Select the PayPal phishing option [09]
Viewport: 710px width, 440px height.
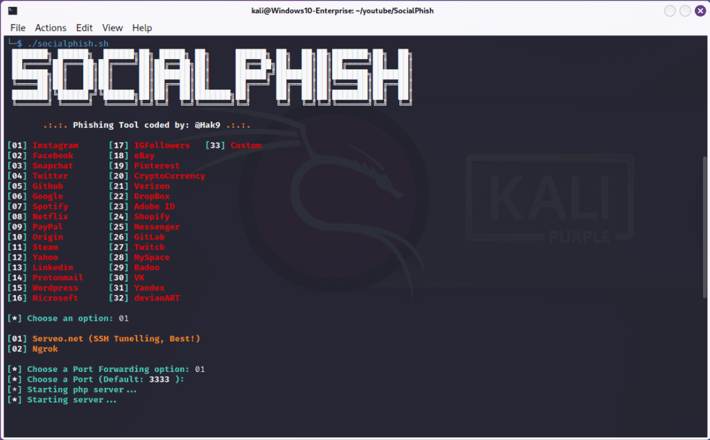(47, 226)
